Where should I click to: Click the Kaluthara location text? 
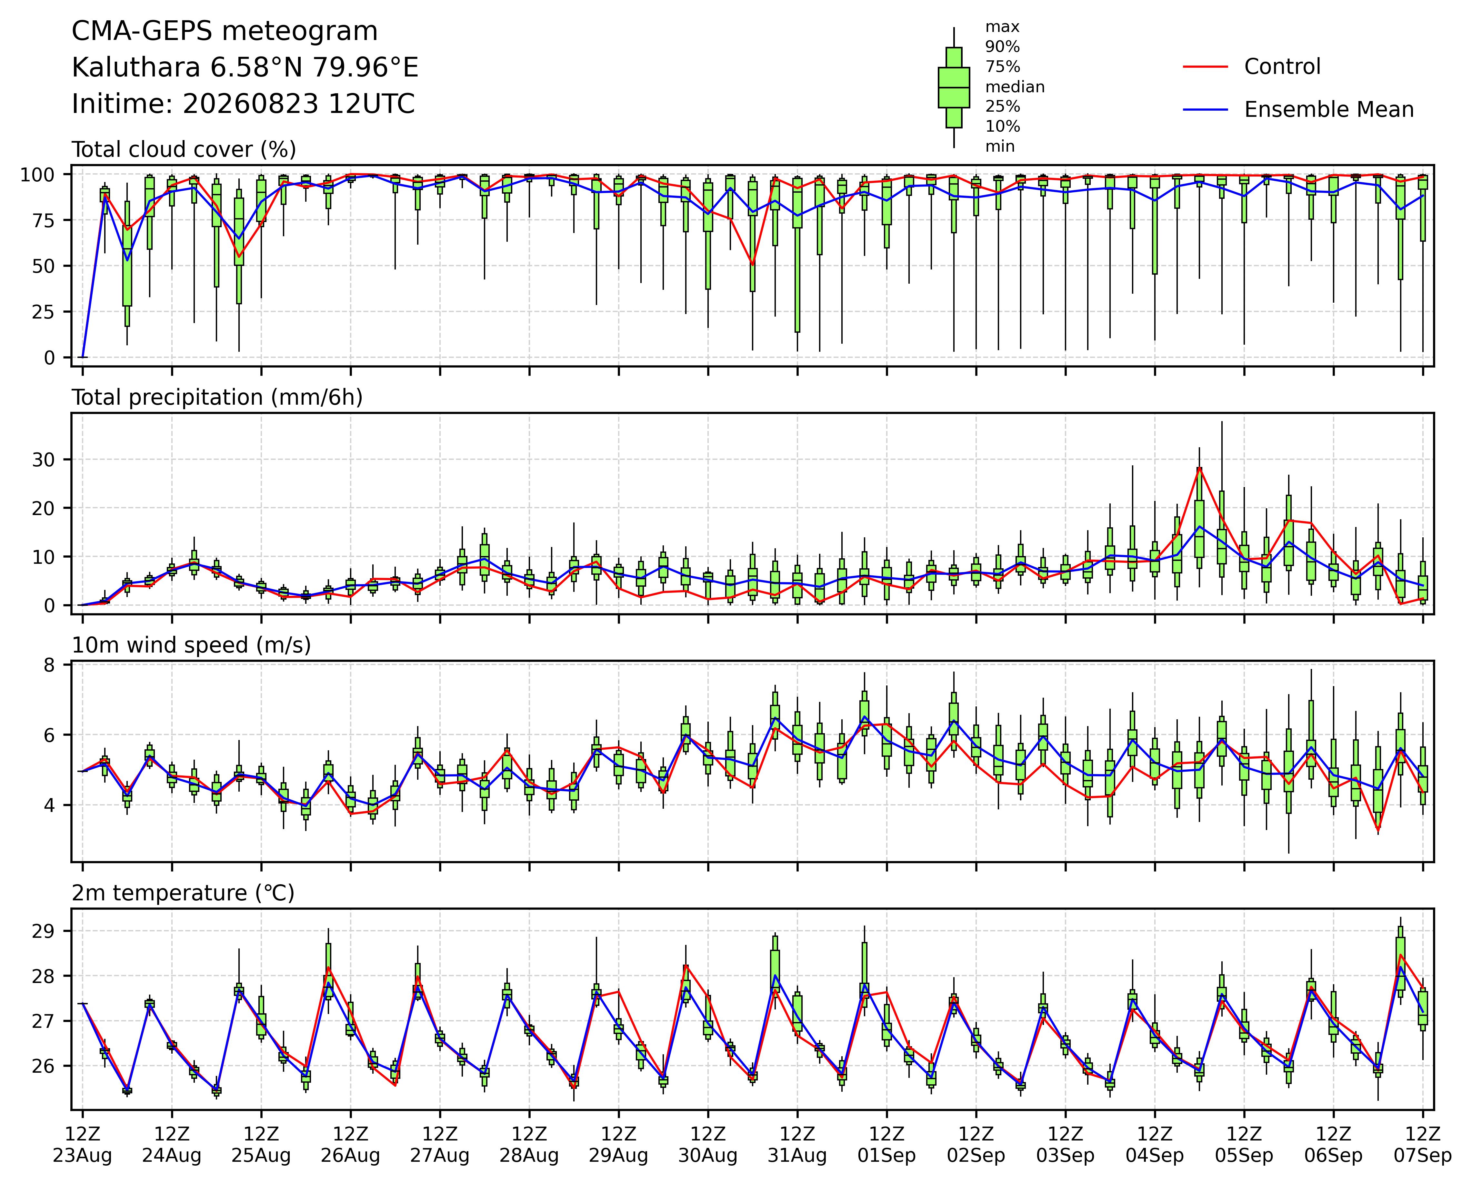pyautogui.click(x=245, y=68)
